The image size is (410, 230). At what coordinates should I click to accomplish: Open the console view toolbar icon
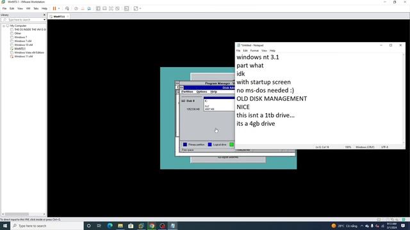[127, 8]
